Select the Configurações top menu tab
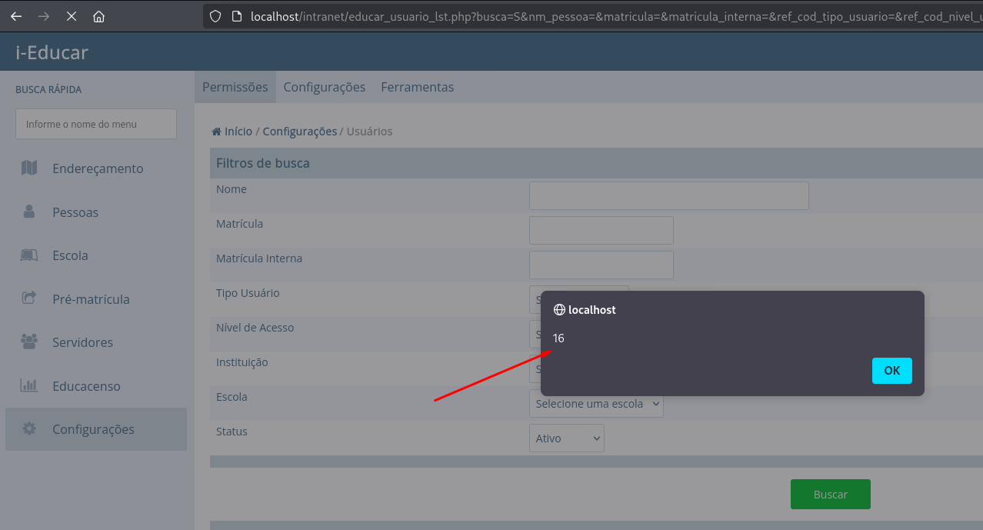Image resolution: width=983 pixels, height=530 pixels. click(324, 87)
